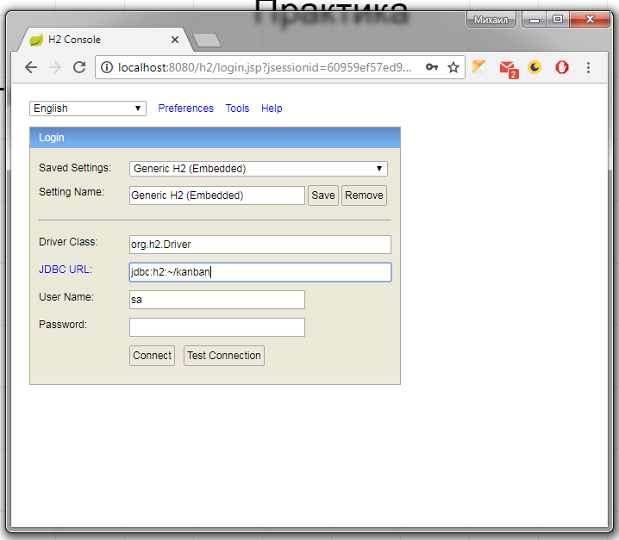View site information icon in address bar
Image resolution: width=619 pixels, height=540 pixels.
tap(107, 67)
